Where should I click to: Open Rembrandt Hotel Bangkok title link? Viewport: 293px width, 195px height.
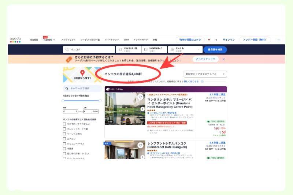click(x=167, y=145)
